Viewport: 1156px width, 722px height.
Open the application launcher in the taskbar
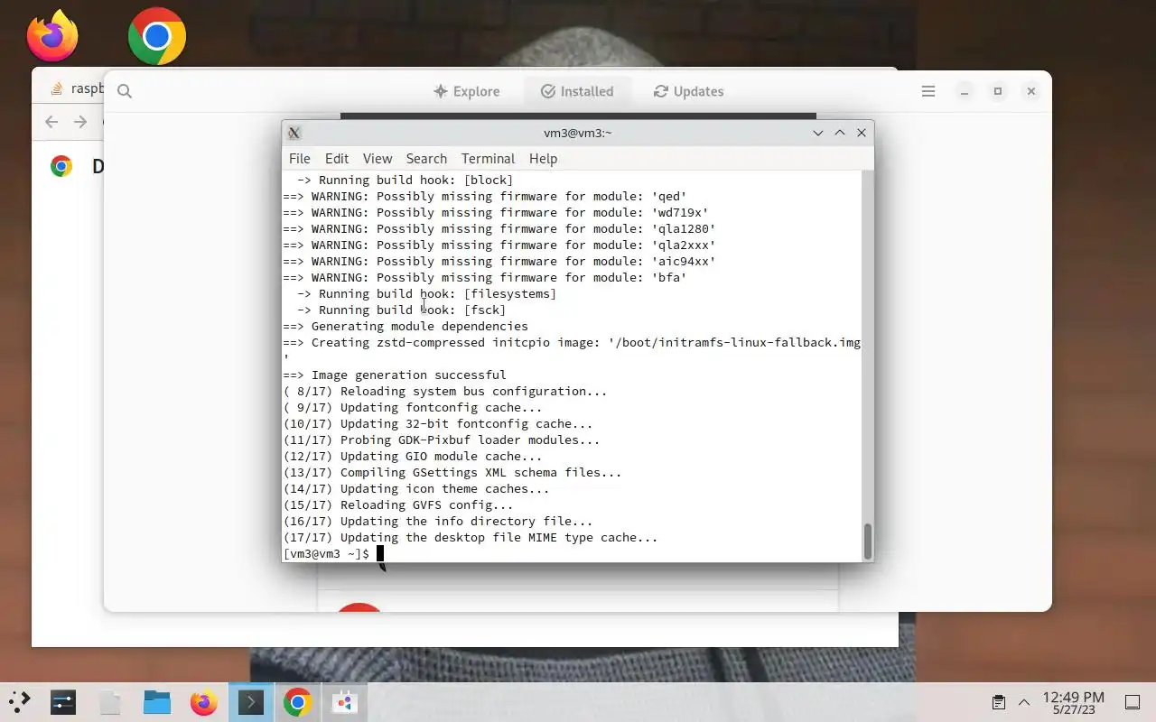(x=19, y=701)
